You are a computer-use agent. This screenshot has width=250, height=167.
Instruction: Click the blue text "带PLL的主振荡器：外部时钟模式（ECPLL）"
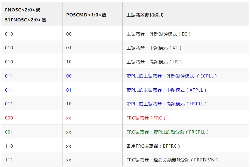(x=172, y=76)
